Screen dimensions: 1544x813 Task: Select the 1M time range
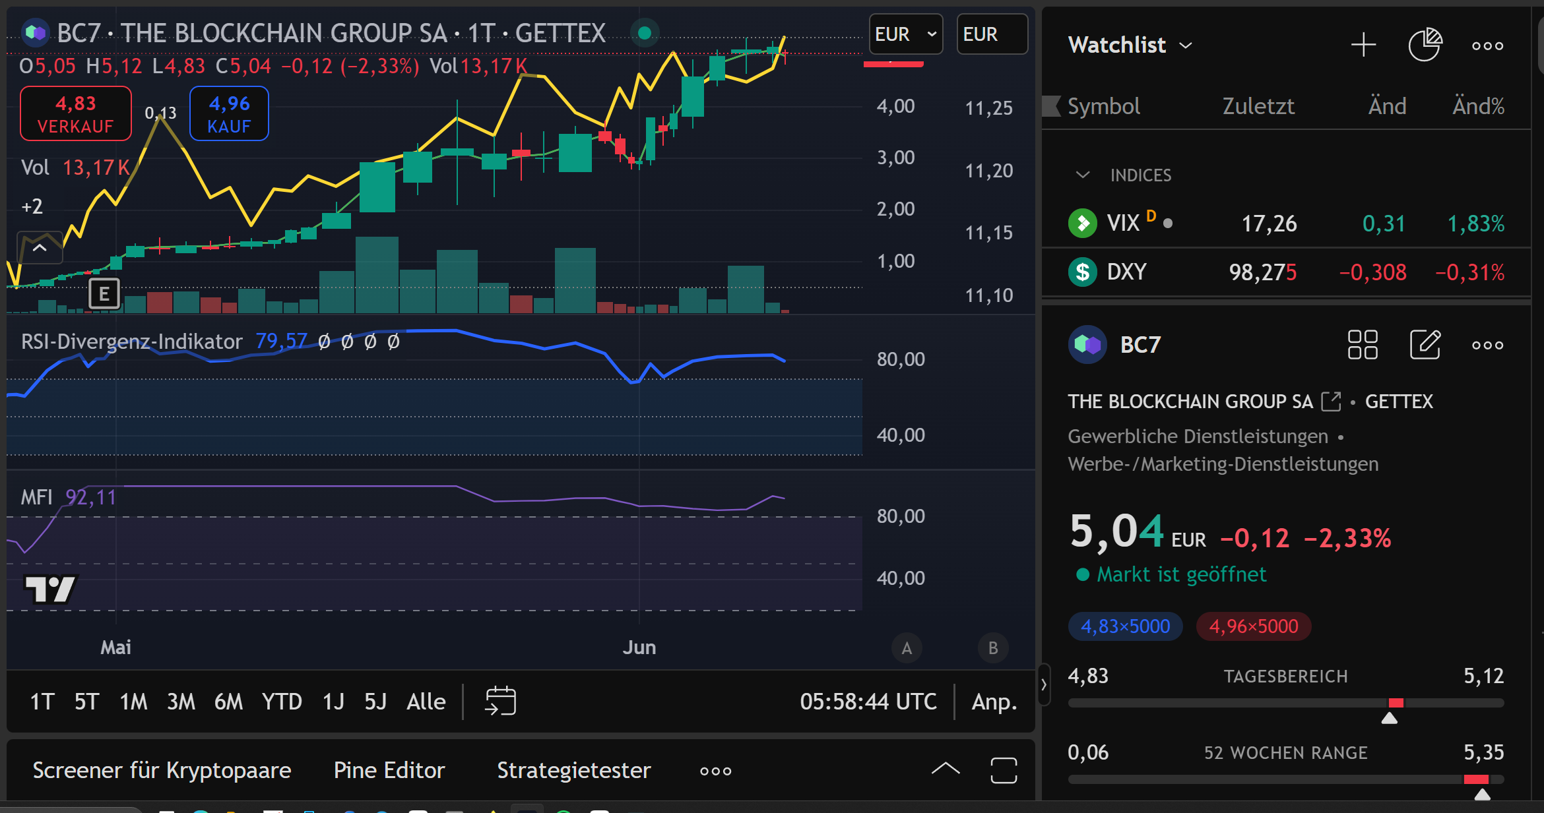[x=133, y=702]
